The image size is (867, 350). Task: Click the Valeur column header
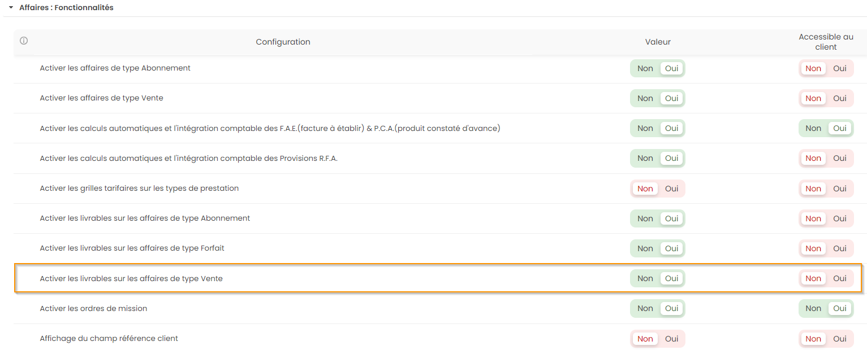[x=658, y=42]
